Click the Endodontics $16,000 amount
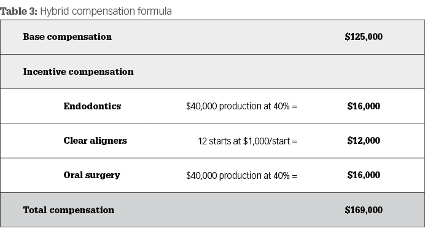 [364, 106]
